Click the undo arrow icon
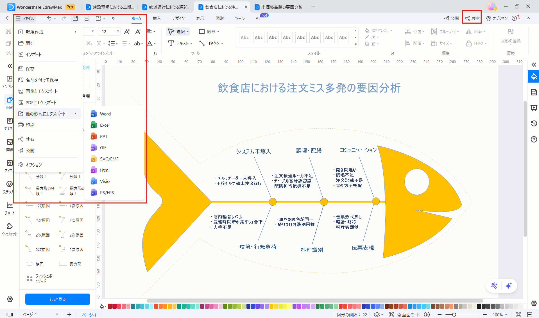The width and height of the screenshot is (539, 318). [49, 18]
